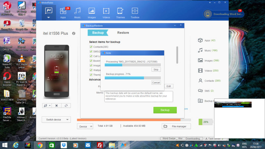Select Videos (250) in right sidebar
This screenshot has width=265, height=149.
208,71
